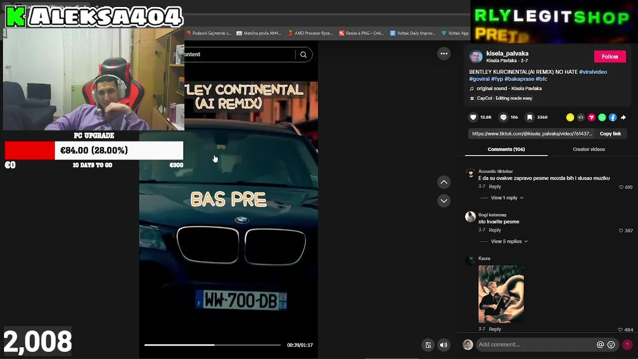Reply to Kaura's image comment
Image resolution: width=638 pixels, height=359 pixels.
[x=494, y=329]
